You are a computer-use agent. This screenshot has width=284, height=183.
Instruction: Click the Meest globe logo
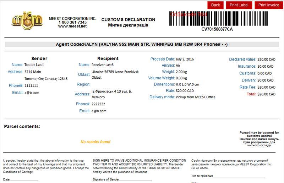27,21
